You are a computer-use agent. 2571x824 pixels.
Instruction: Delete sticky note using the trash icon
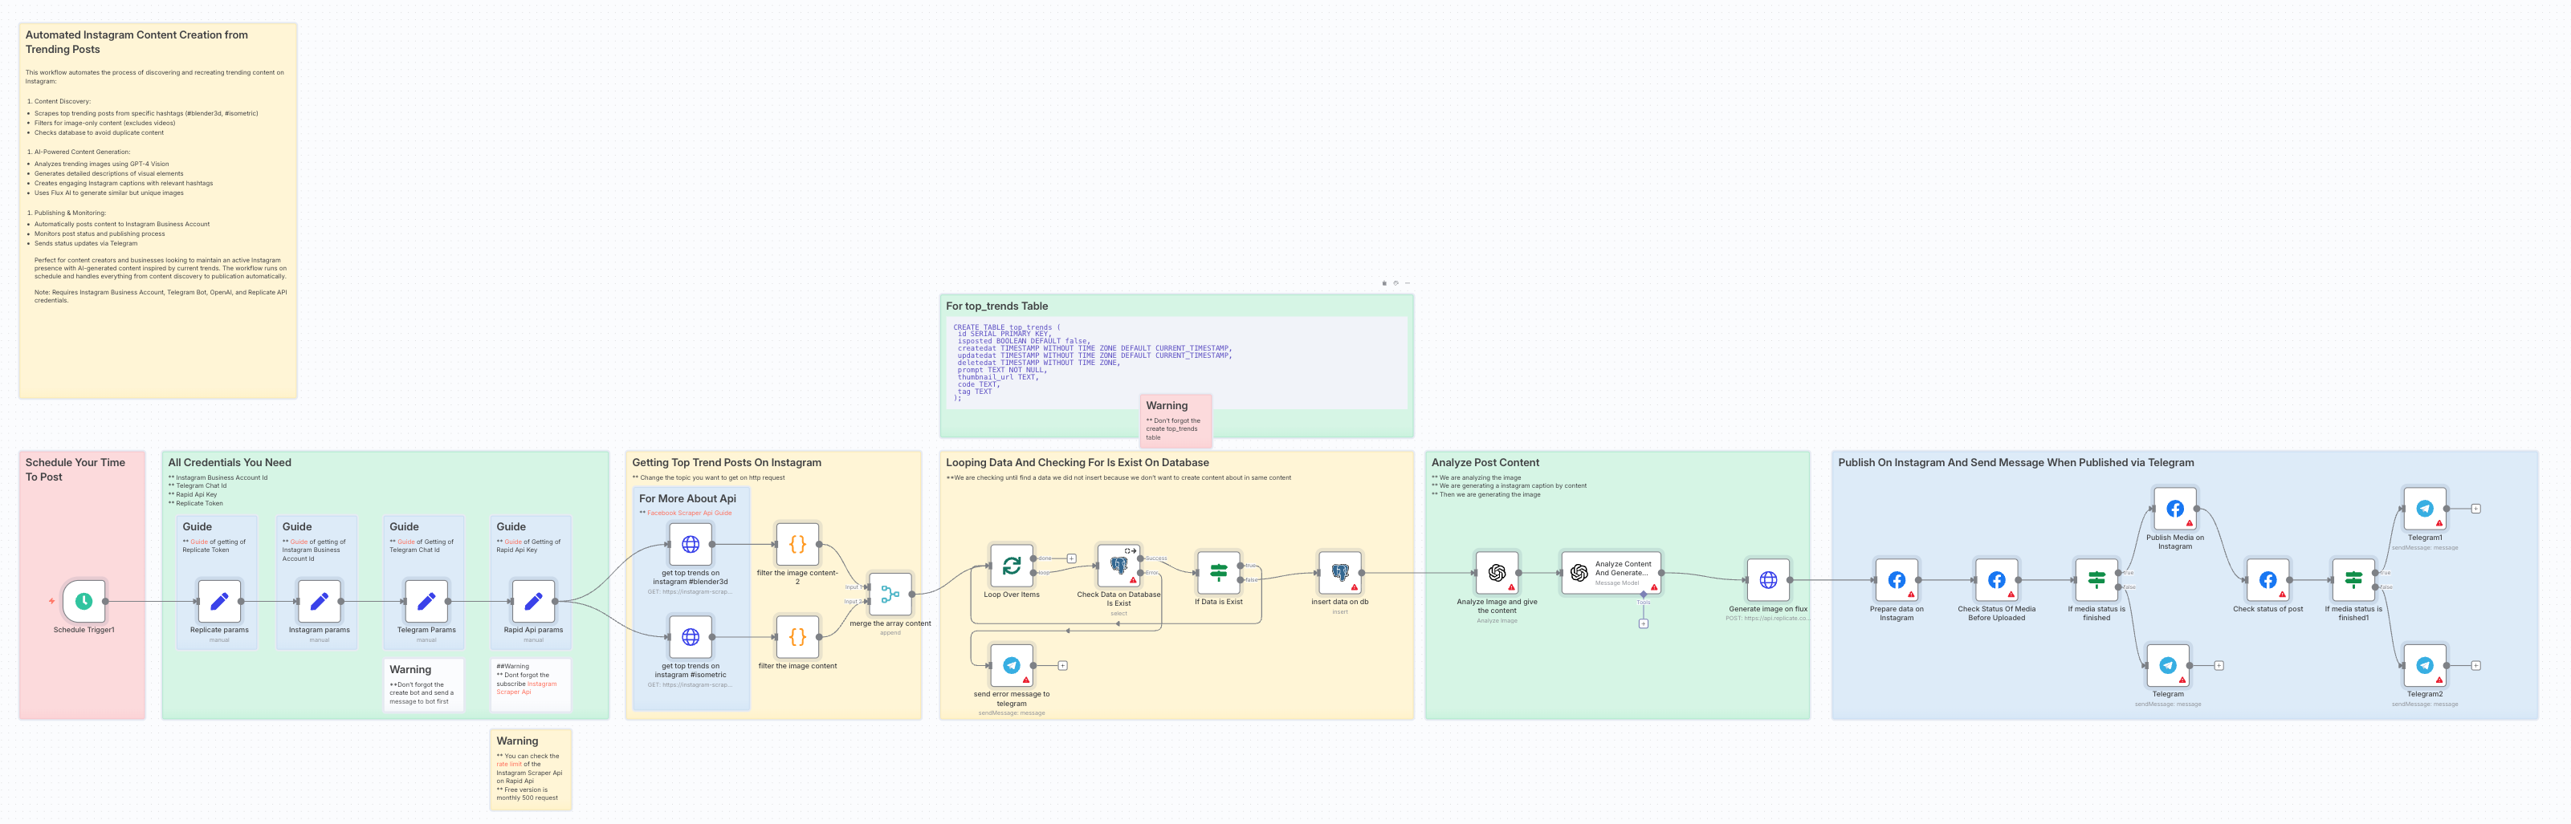pyautogui.click(x=1384, y=284)
